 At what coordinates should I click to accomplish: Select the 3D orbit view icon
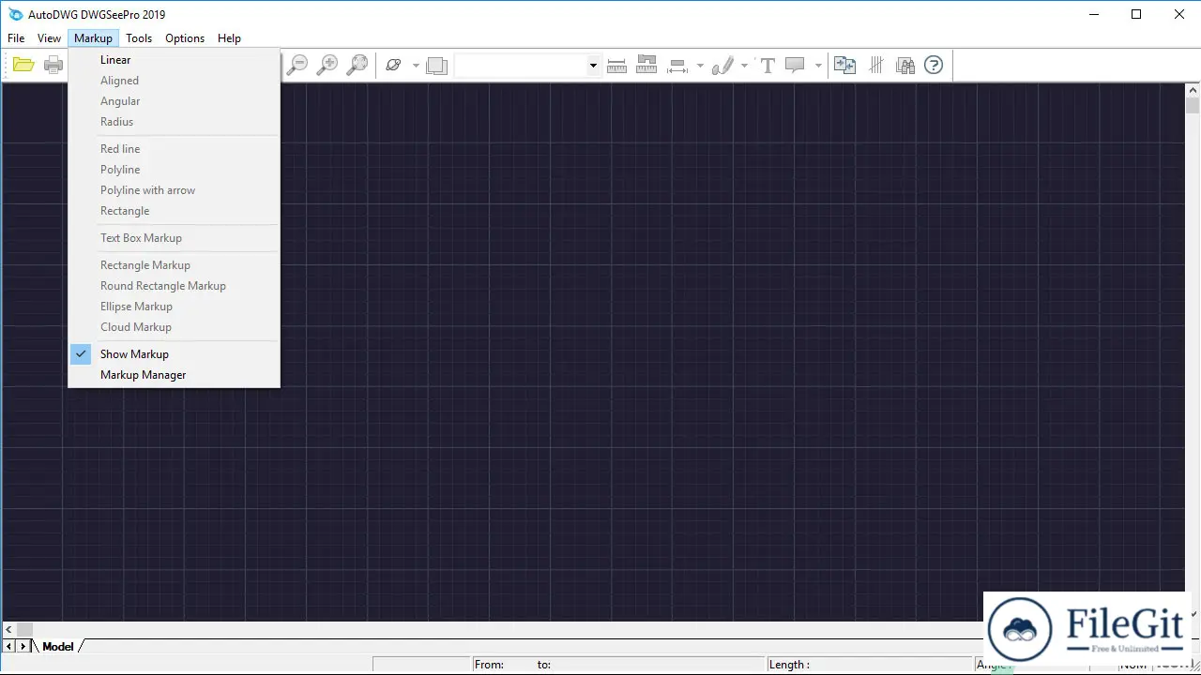pos(393,65)
